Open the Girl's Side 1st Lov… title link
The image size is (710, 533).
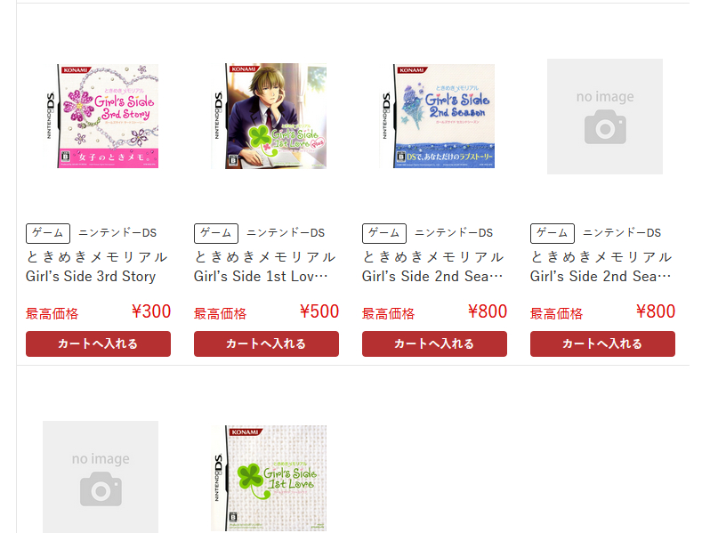pos(265,266)
